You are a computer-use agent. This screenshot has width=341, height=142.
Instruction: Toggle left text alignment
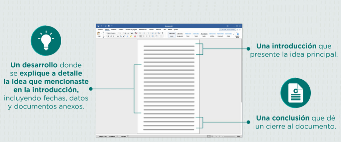point(140,36)
